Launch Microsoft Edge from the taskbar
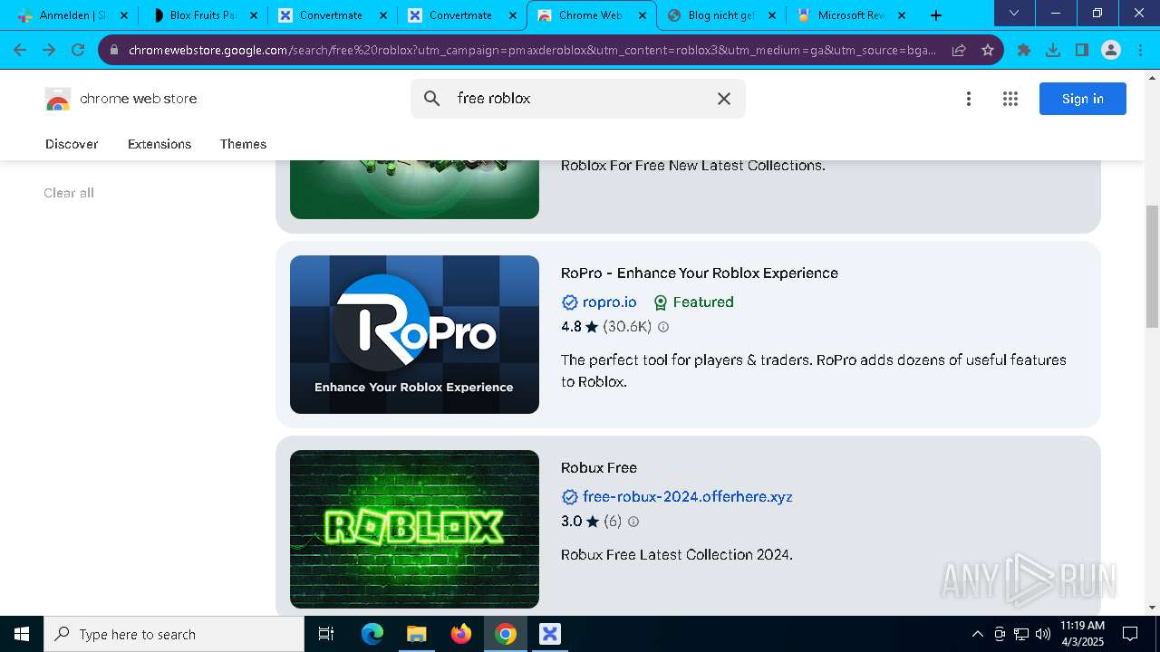 (372, 634)
